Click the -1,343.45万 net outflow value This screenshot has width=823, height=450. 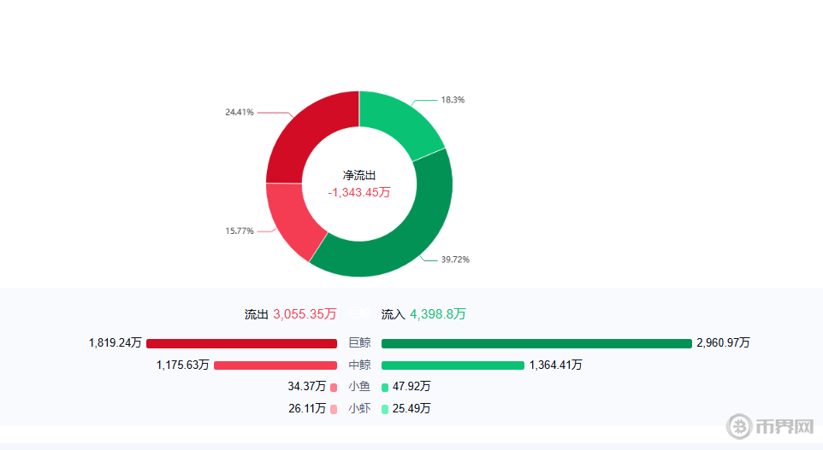(x=359, y=192)
